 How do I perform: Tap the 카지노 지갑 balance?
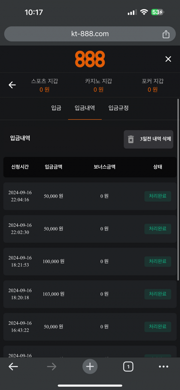coord(98,89)
